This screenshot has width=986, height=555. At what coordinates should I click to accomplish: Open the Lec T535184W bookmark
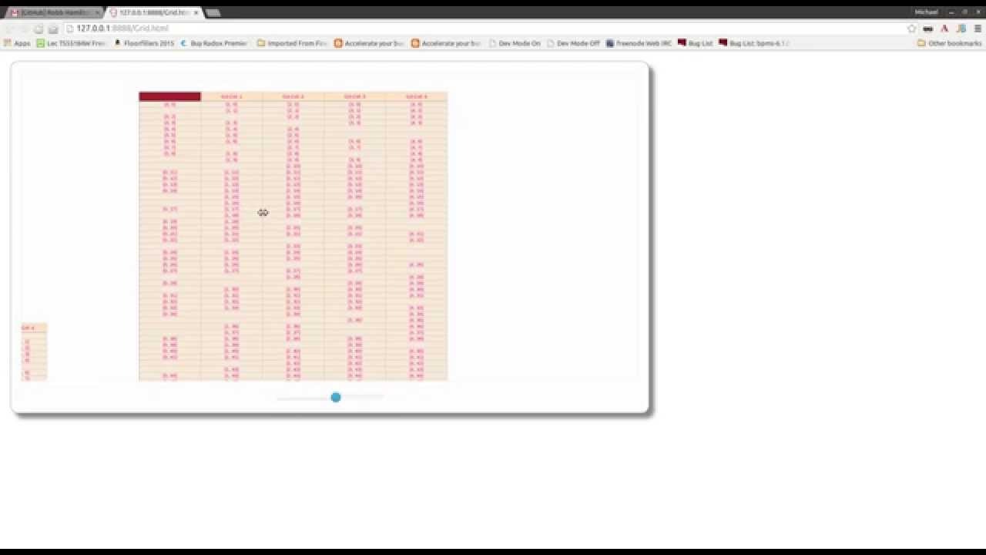(x=71, y=43)
